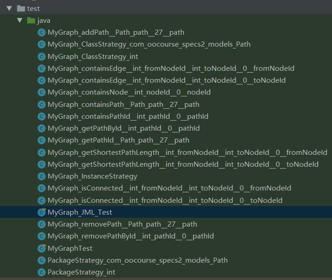Select MyGraph_removePathById__int_pathId__0__pathId
Screen dimensions: 332x280
pos(130,236)
